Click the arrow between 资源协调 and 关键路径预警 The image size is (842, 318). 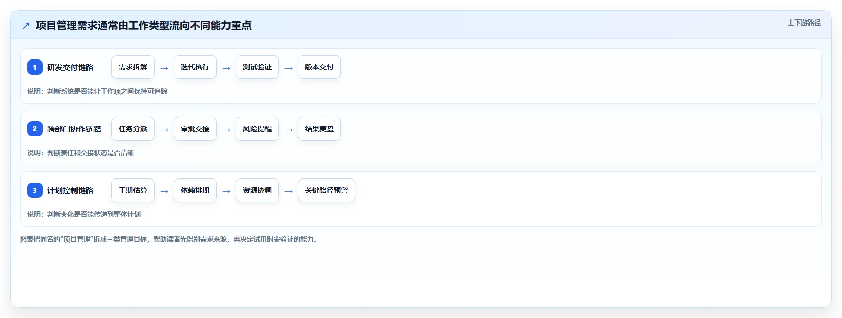tap(289, 191)
